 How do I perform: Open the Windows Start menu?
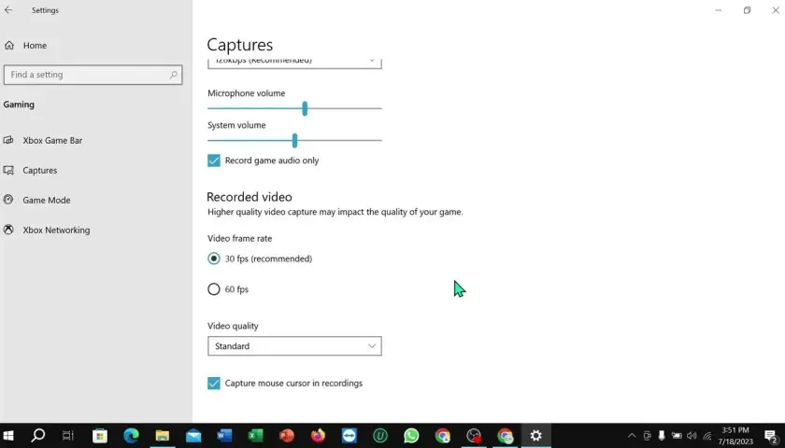8,436
